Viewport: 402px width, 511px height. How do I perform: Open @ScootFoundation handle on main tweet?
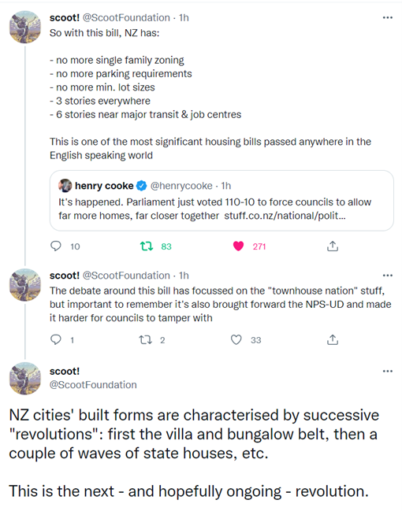pos(93,385)
